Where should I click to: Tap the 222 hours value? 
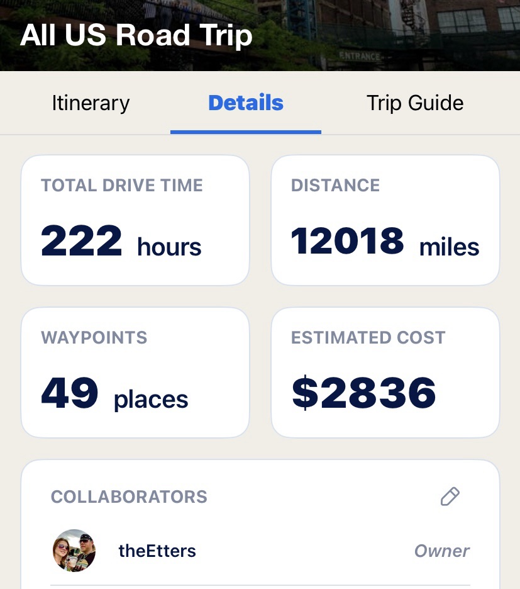click(x=121, y=242)
